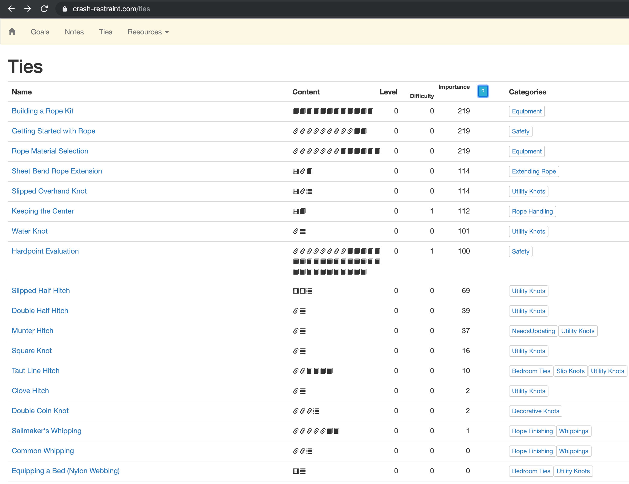Open the list icon for Slipped Overhand Knot
The width and height of the screenshot is (629, 484).
coord(309,191)
